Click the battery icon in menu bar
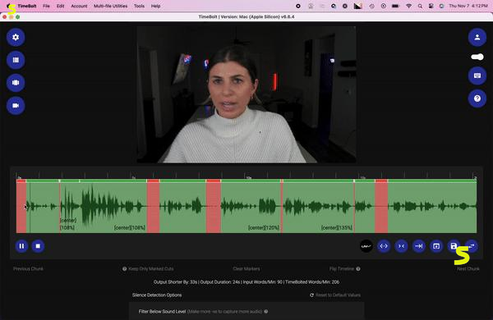This screenshot has height=320, width=493. pos(395,6)
